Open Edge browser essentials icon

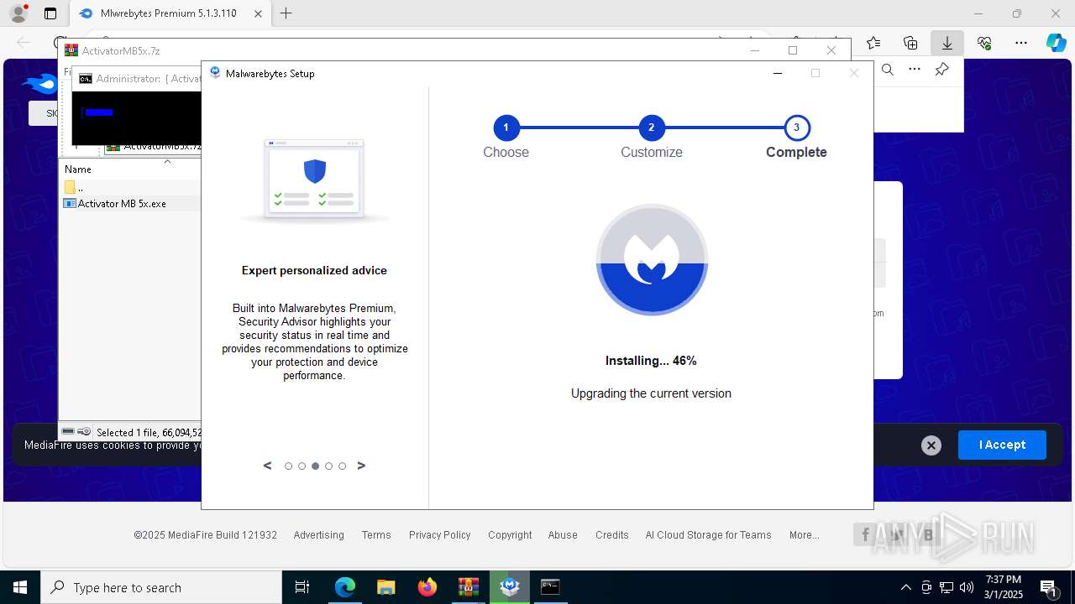point(984,43)
